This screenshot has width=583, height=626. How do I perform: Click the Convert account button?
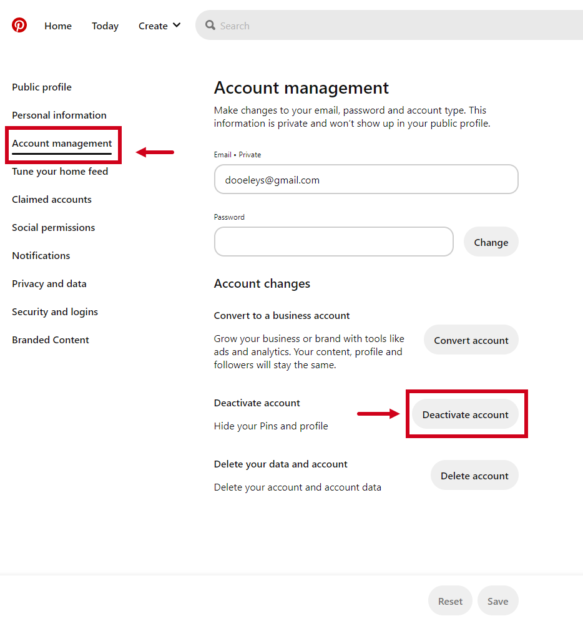471,340
